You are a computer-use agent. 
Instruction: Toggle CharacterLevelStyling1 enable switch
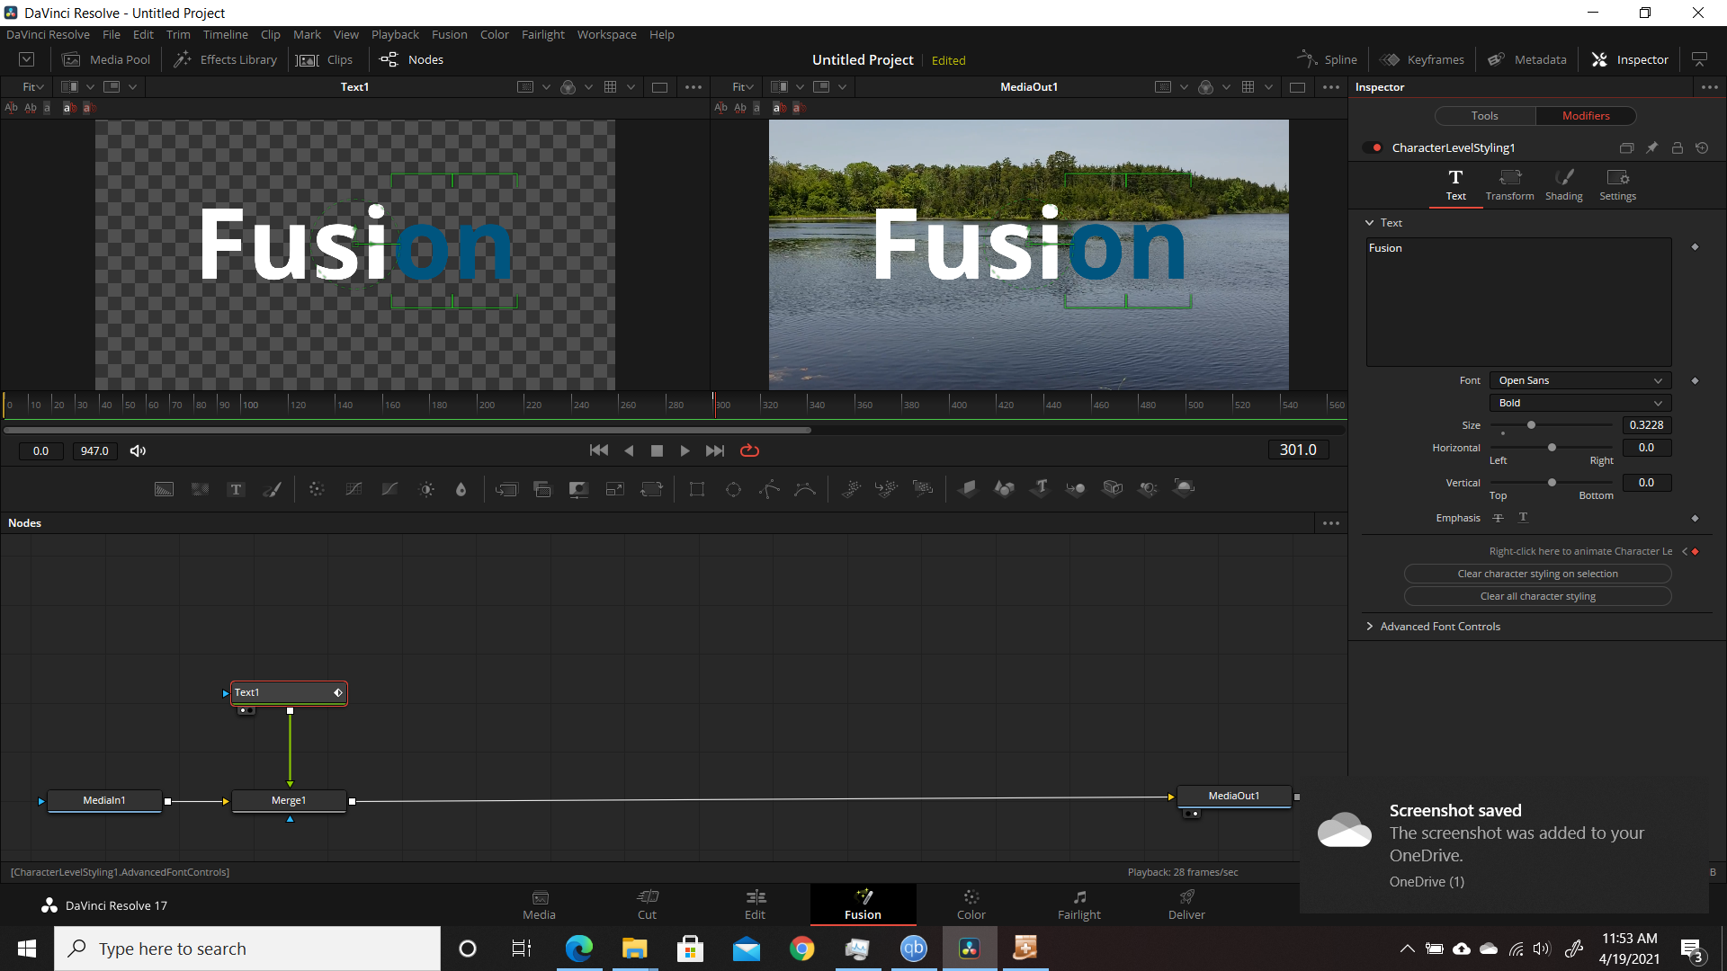click(x=1373, y=147)
